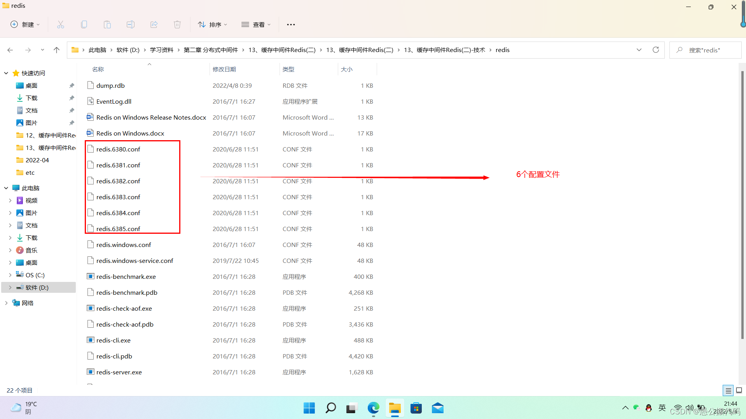Expand the OS (C:) drive node
746x419 pixels.
[10, 275]
